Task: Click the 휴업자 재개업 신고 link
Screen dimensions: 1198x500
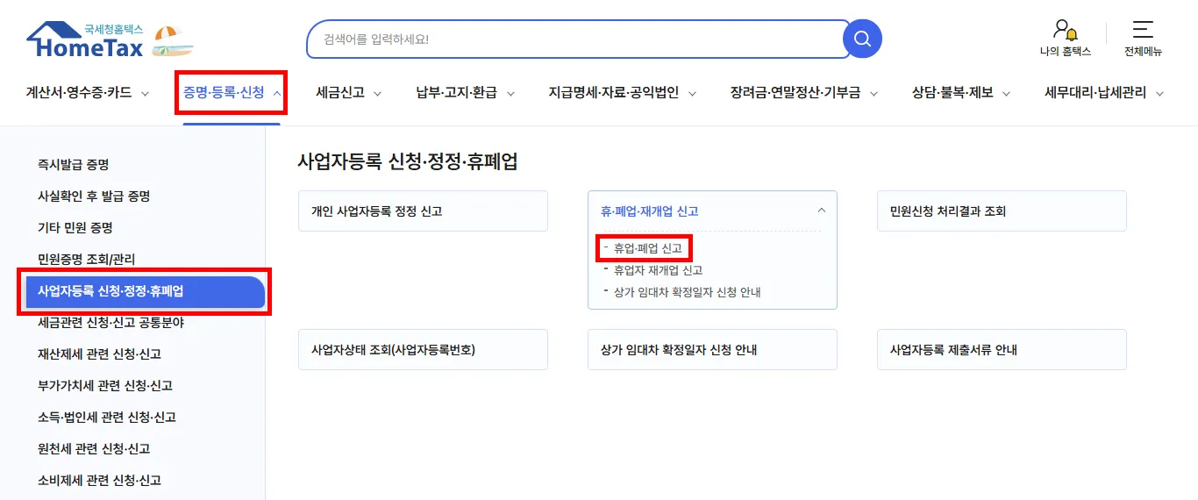Action: point(658,270)
